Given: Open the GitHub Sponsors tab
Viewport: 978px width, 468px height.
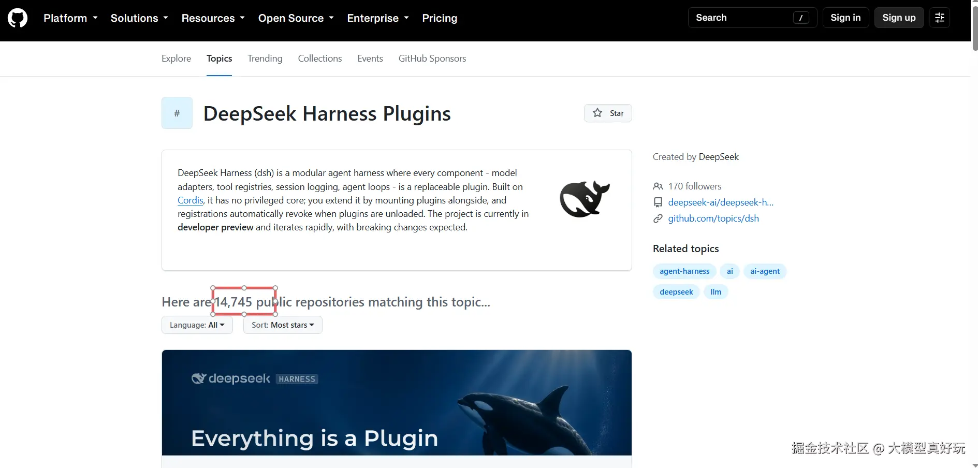Looking at the screenshot, I should [x=432, y=58].
